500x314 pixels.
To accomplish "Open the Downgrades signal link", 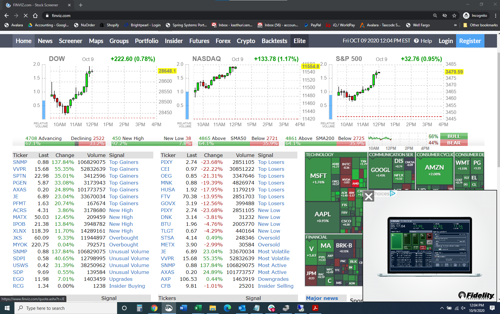I will pyautogui.click(x=273, y=279).
